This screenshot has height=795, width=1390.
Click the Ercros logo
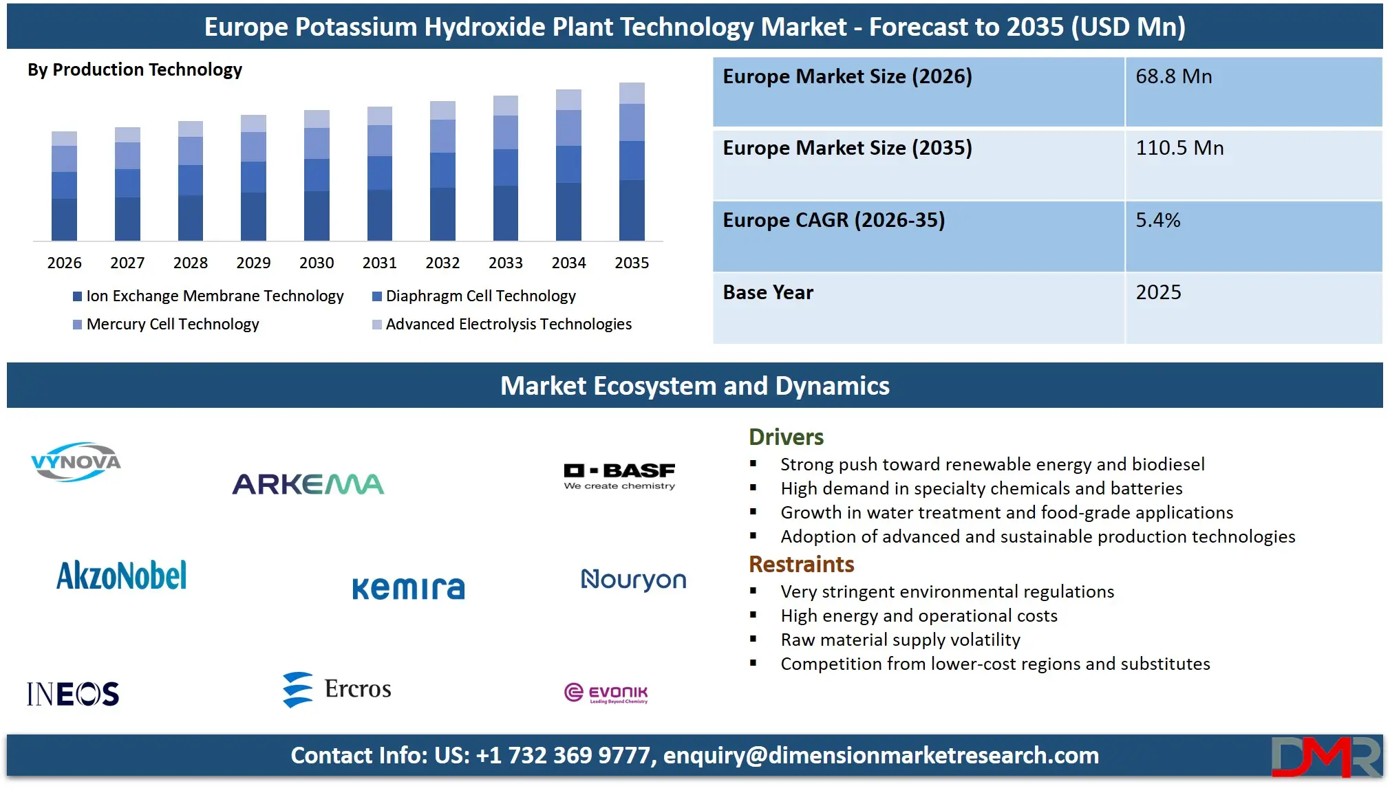[336, 688]
